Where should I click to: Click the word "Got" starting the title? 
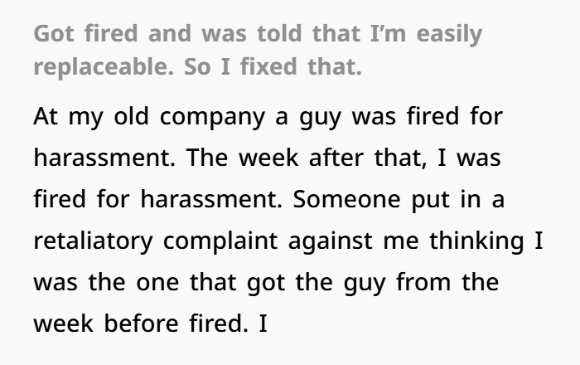point(54,33)
